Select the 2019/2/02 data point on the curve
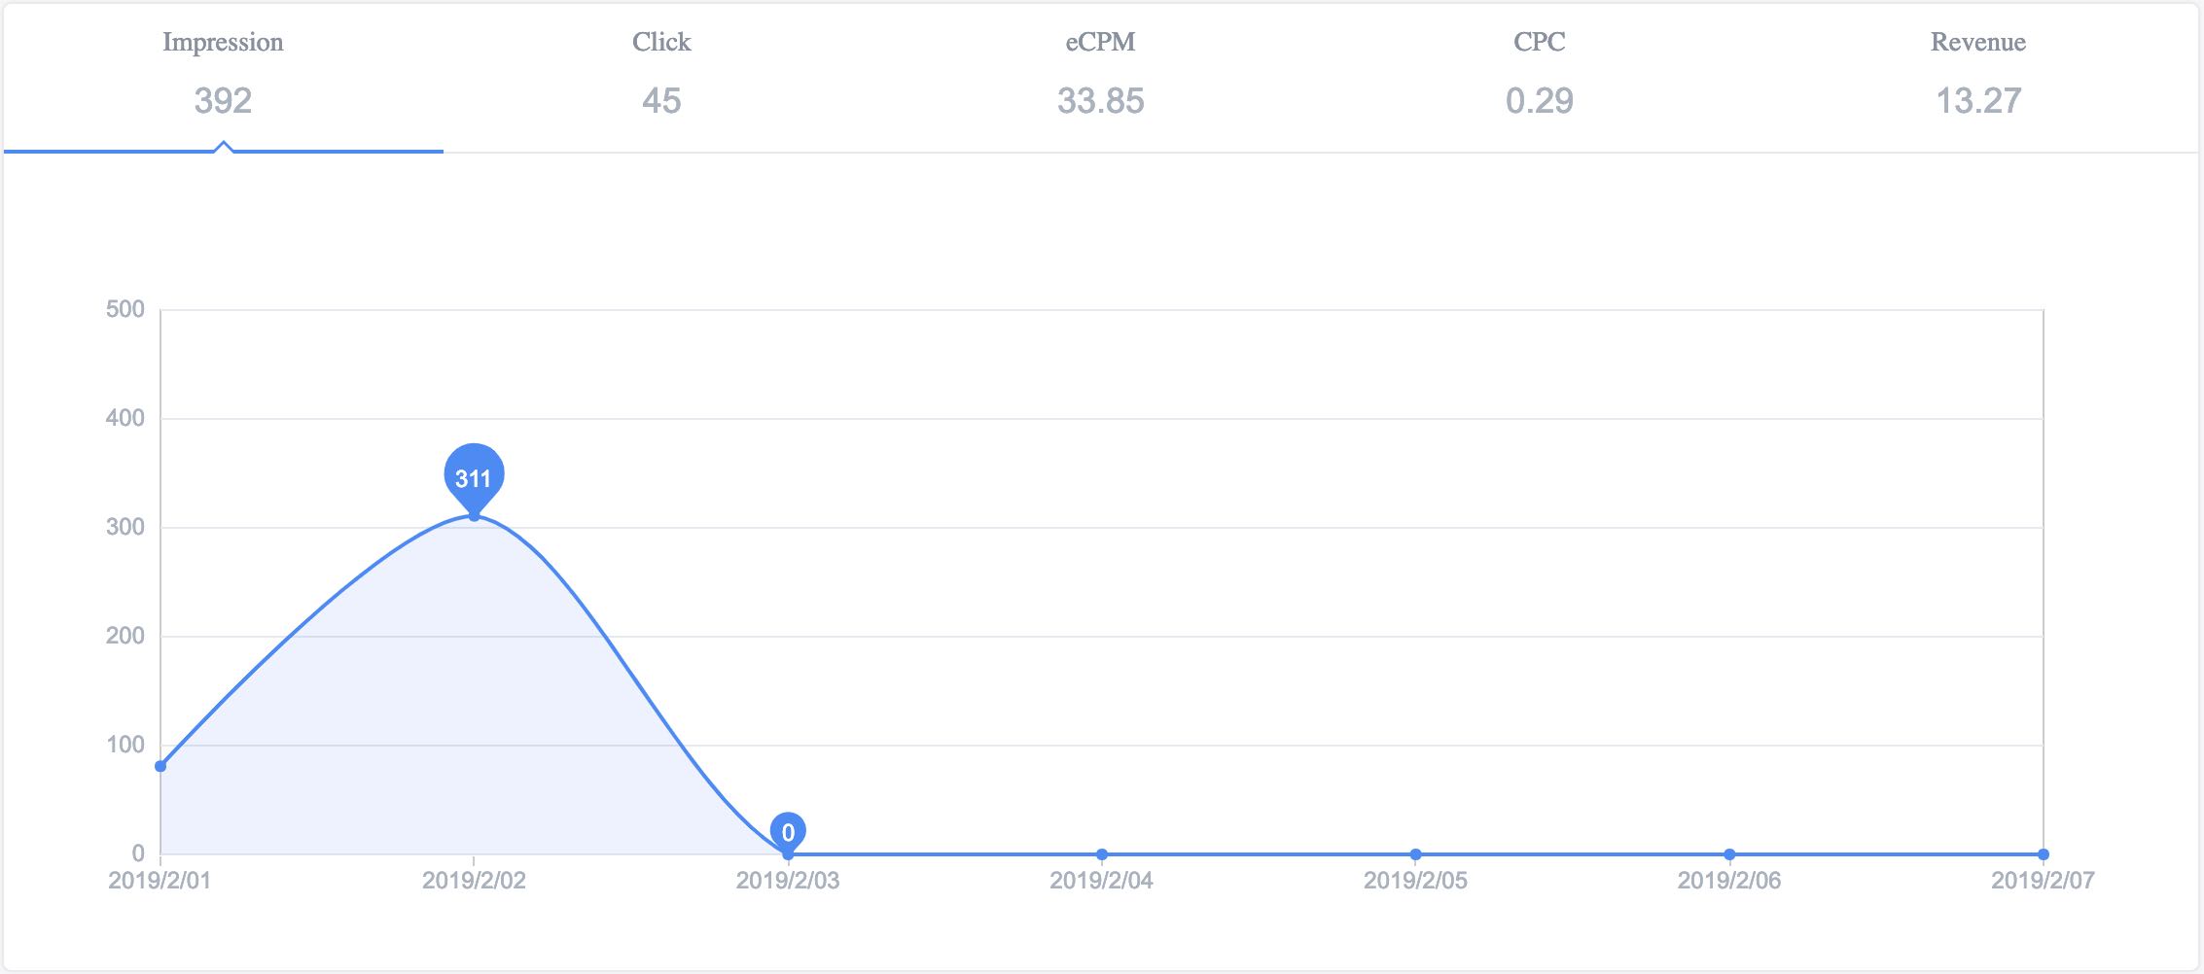The width and height of the screenshot is (2204, 974). click(474, 515)
